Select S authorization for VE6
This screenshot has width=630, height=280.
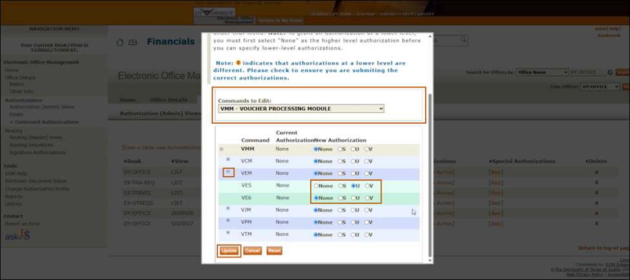tap(341, 198)
